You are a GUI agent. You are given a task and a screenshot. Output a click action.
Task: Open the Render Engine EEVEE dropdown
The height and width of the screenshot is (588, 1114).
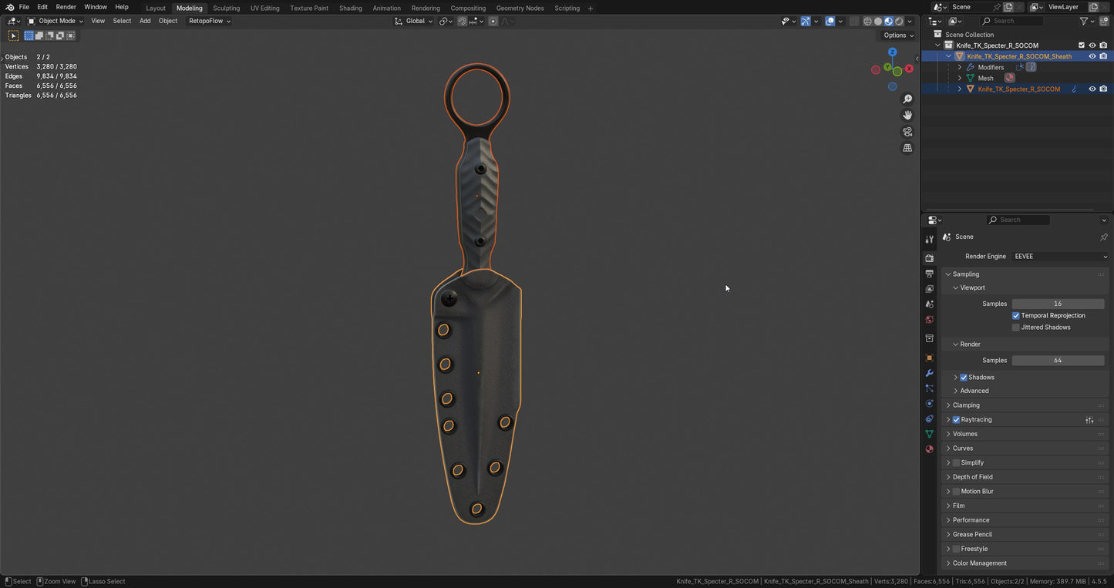pyautogui.click(x=1060, y=257)
